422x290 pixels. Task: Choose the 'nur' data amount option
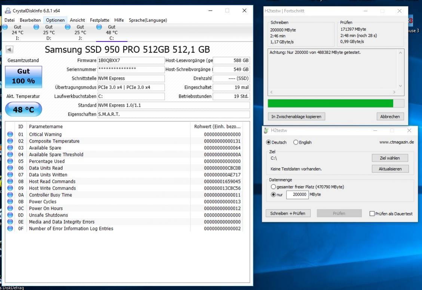(x=273, y=195)
